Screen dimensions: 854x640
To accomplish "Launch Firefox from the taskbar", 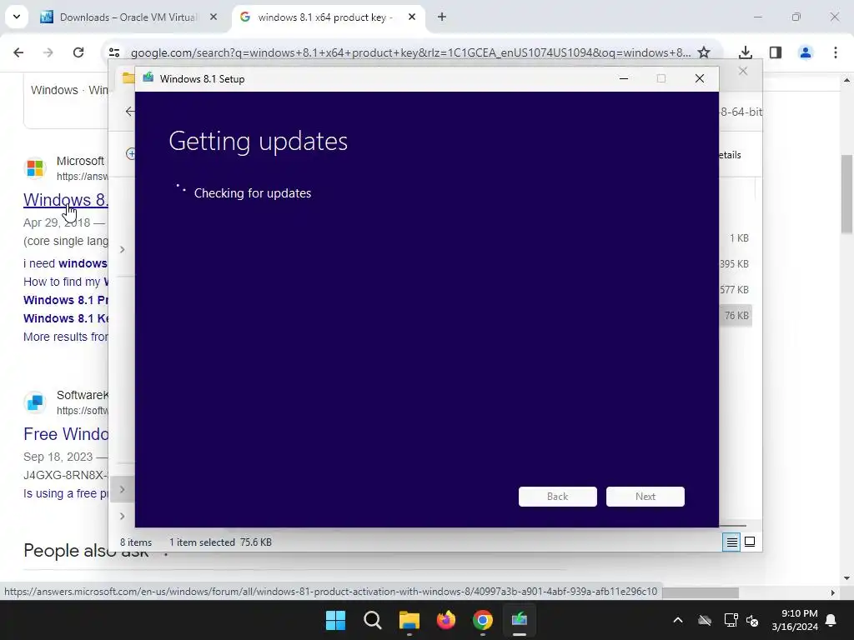I will tap(446, 620).
